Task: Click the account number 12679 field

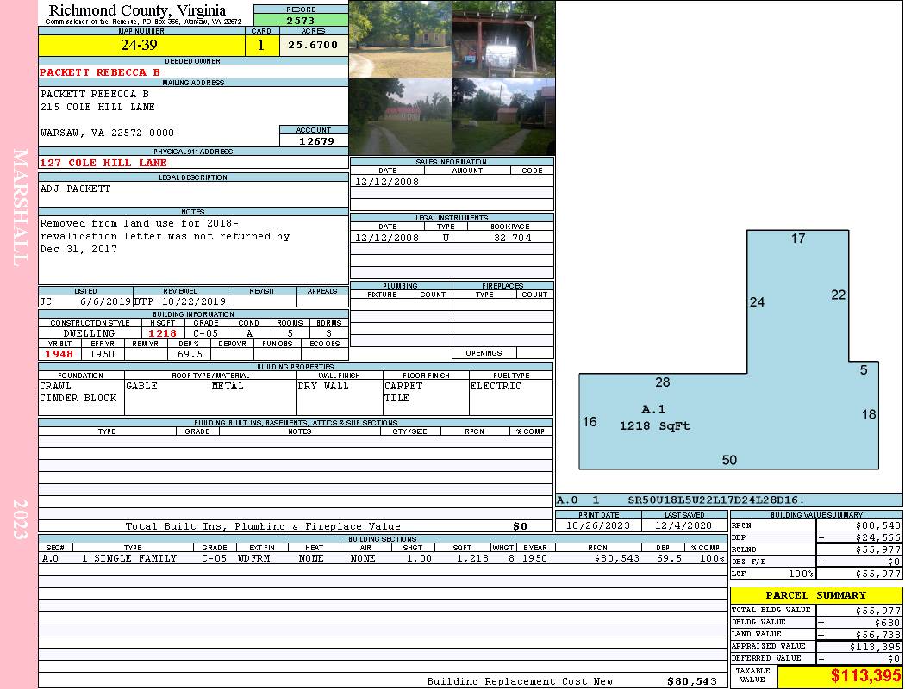Action: [x=314, y=140]
